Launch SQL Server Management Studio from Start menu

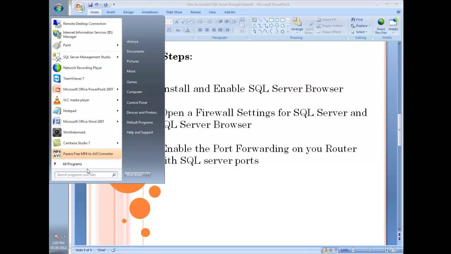pos(87,57)
